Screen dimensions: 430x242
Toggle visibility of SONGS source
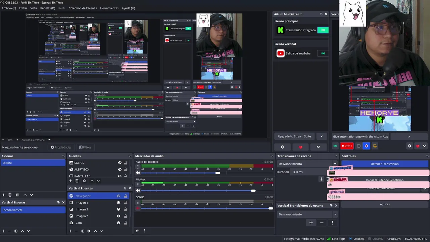120,163
